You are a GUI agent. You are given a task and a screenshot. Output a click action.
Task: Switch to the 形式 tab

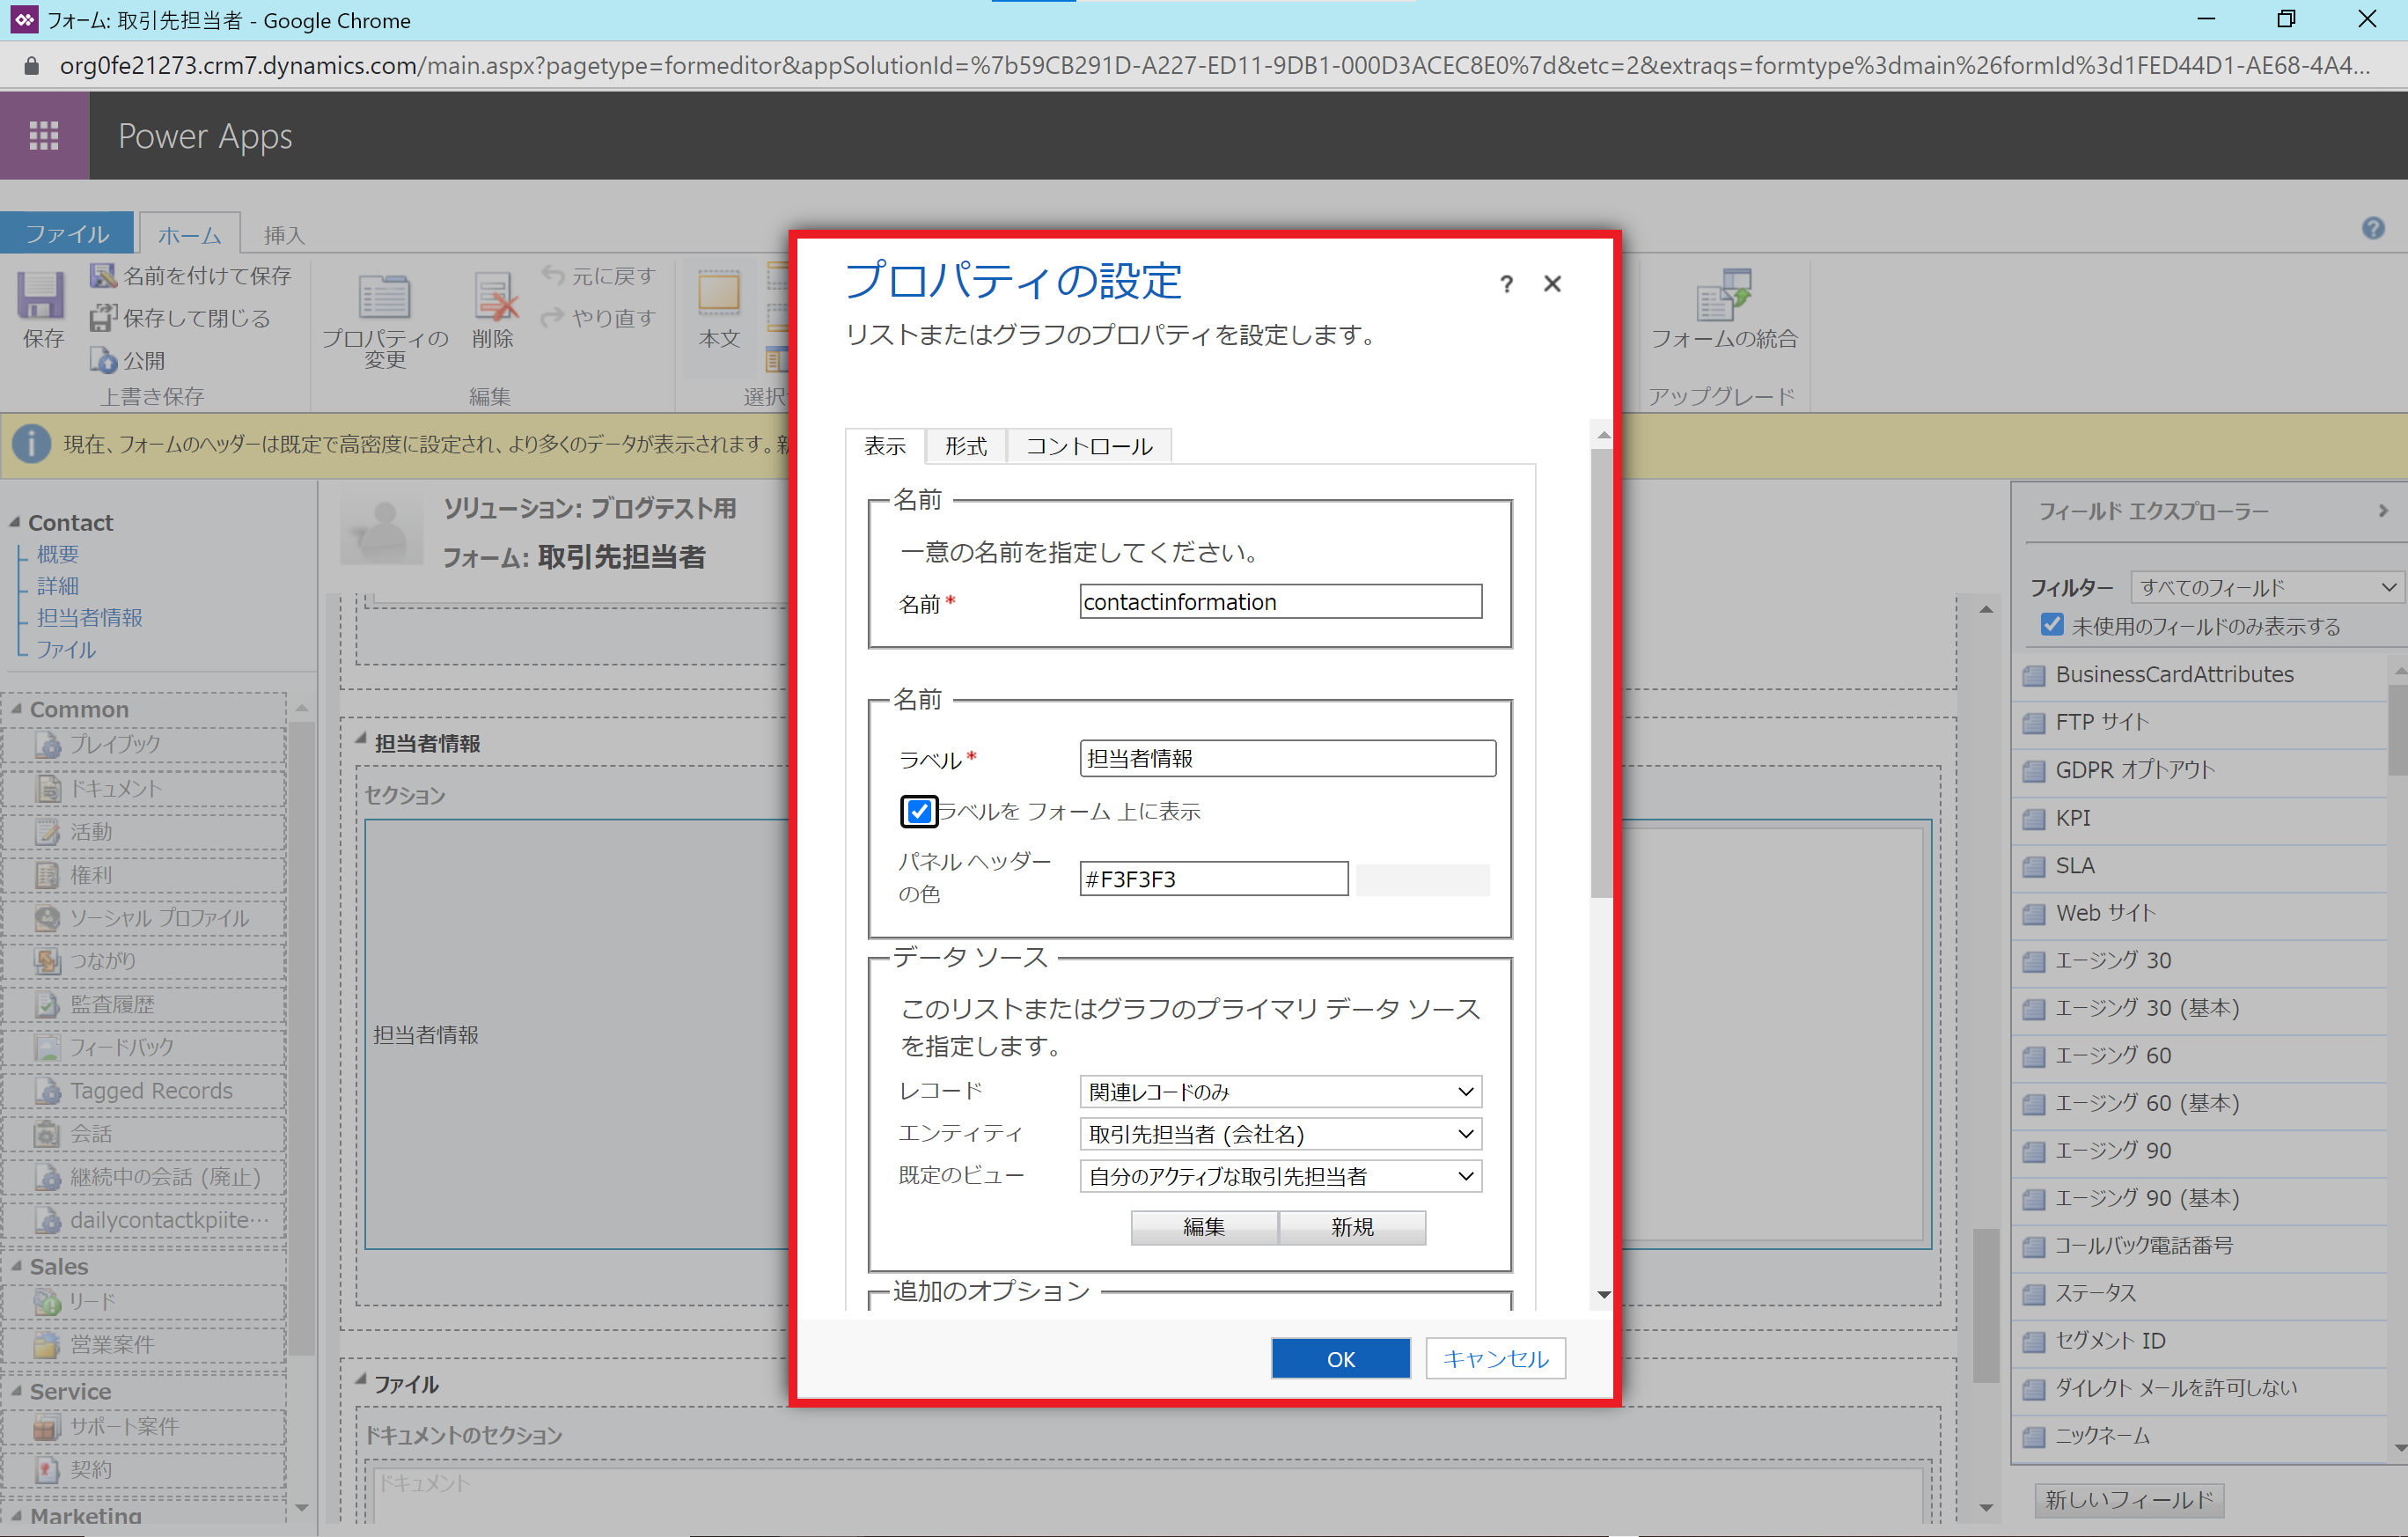coord(965,446)
